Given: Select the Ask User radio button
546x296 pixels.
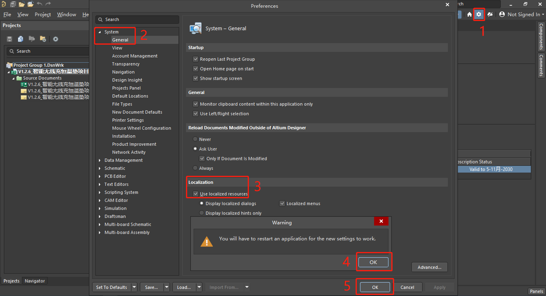Looking at the screenshot, I should (195, 149).
